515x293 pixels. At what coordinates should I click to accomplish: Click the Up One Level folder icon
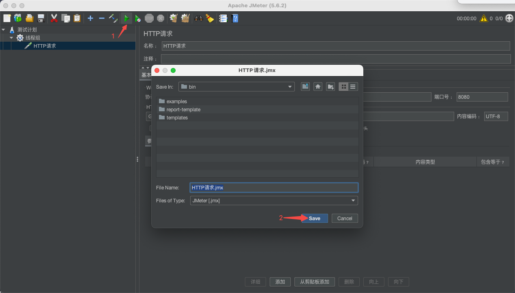pos(305,87)
